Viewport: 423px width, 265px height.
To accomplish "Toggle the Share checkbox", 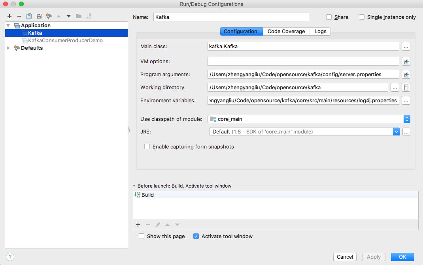I will (x=329, y=17).
